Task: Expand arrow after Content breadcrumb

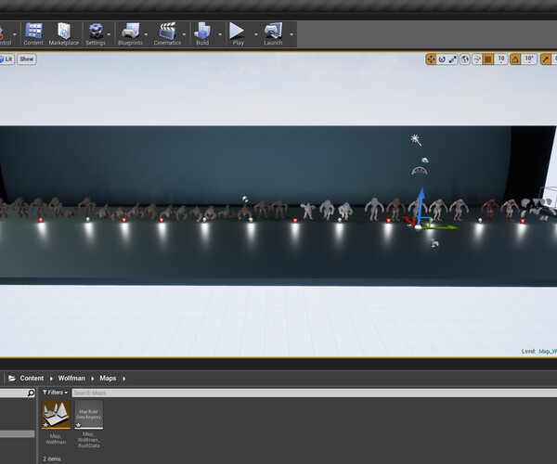Action: pyautogui.click(x=51, y=379)
